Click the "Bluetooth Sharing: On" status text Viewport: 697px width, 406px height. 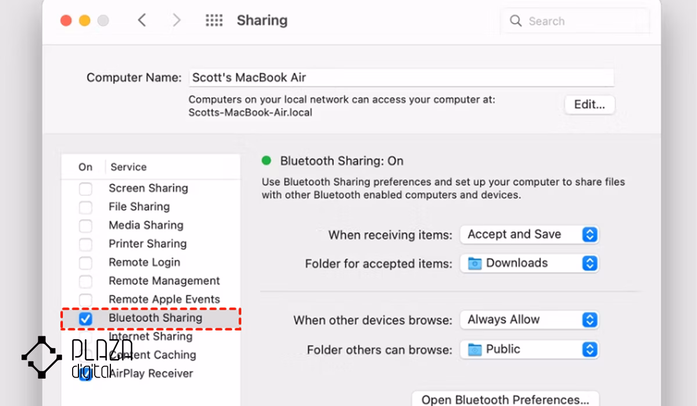click(x=342, y=161)
